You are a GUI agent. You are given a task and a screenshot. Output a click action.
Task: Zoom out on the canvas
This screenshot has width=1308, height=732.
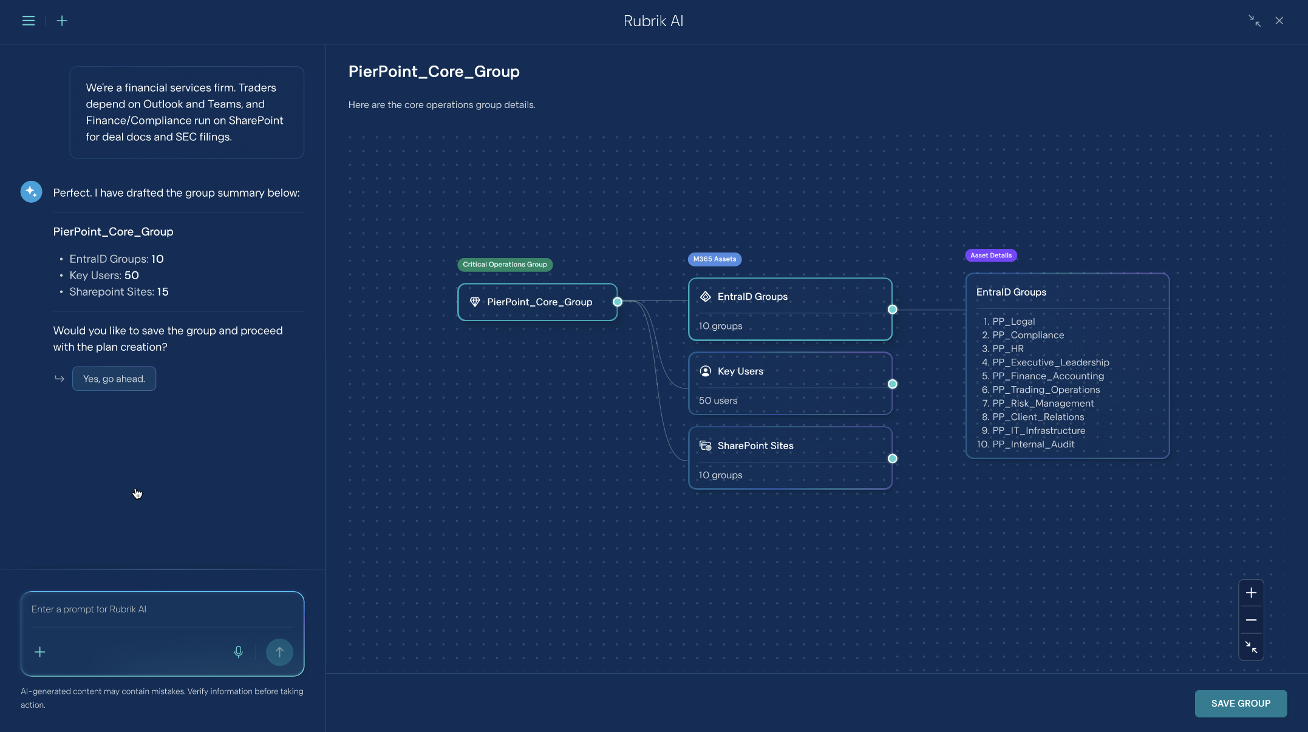coord(1251,620)
